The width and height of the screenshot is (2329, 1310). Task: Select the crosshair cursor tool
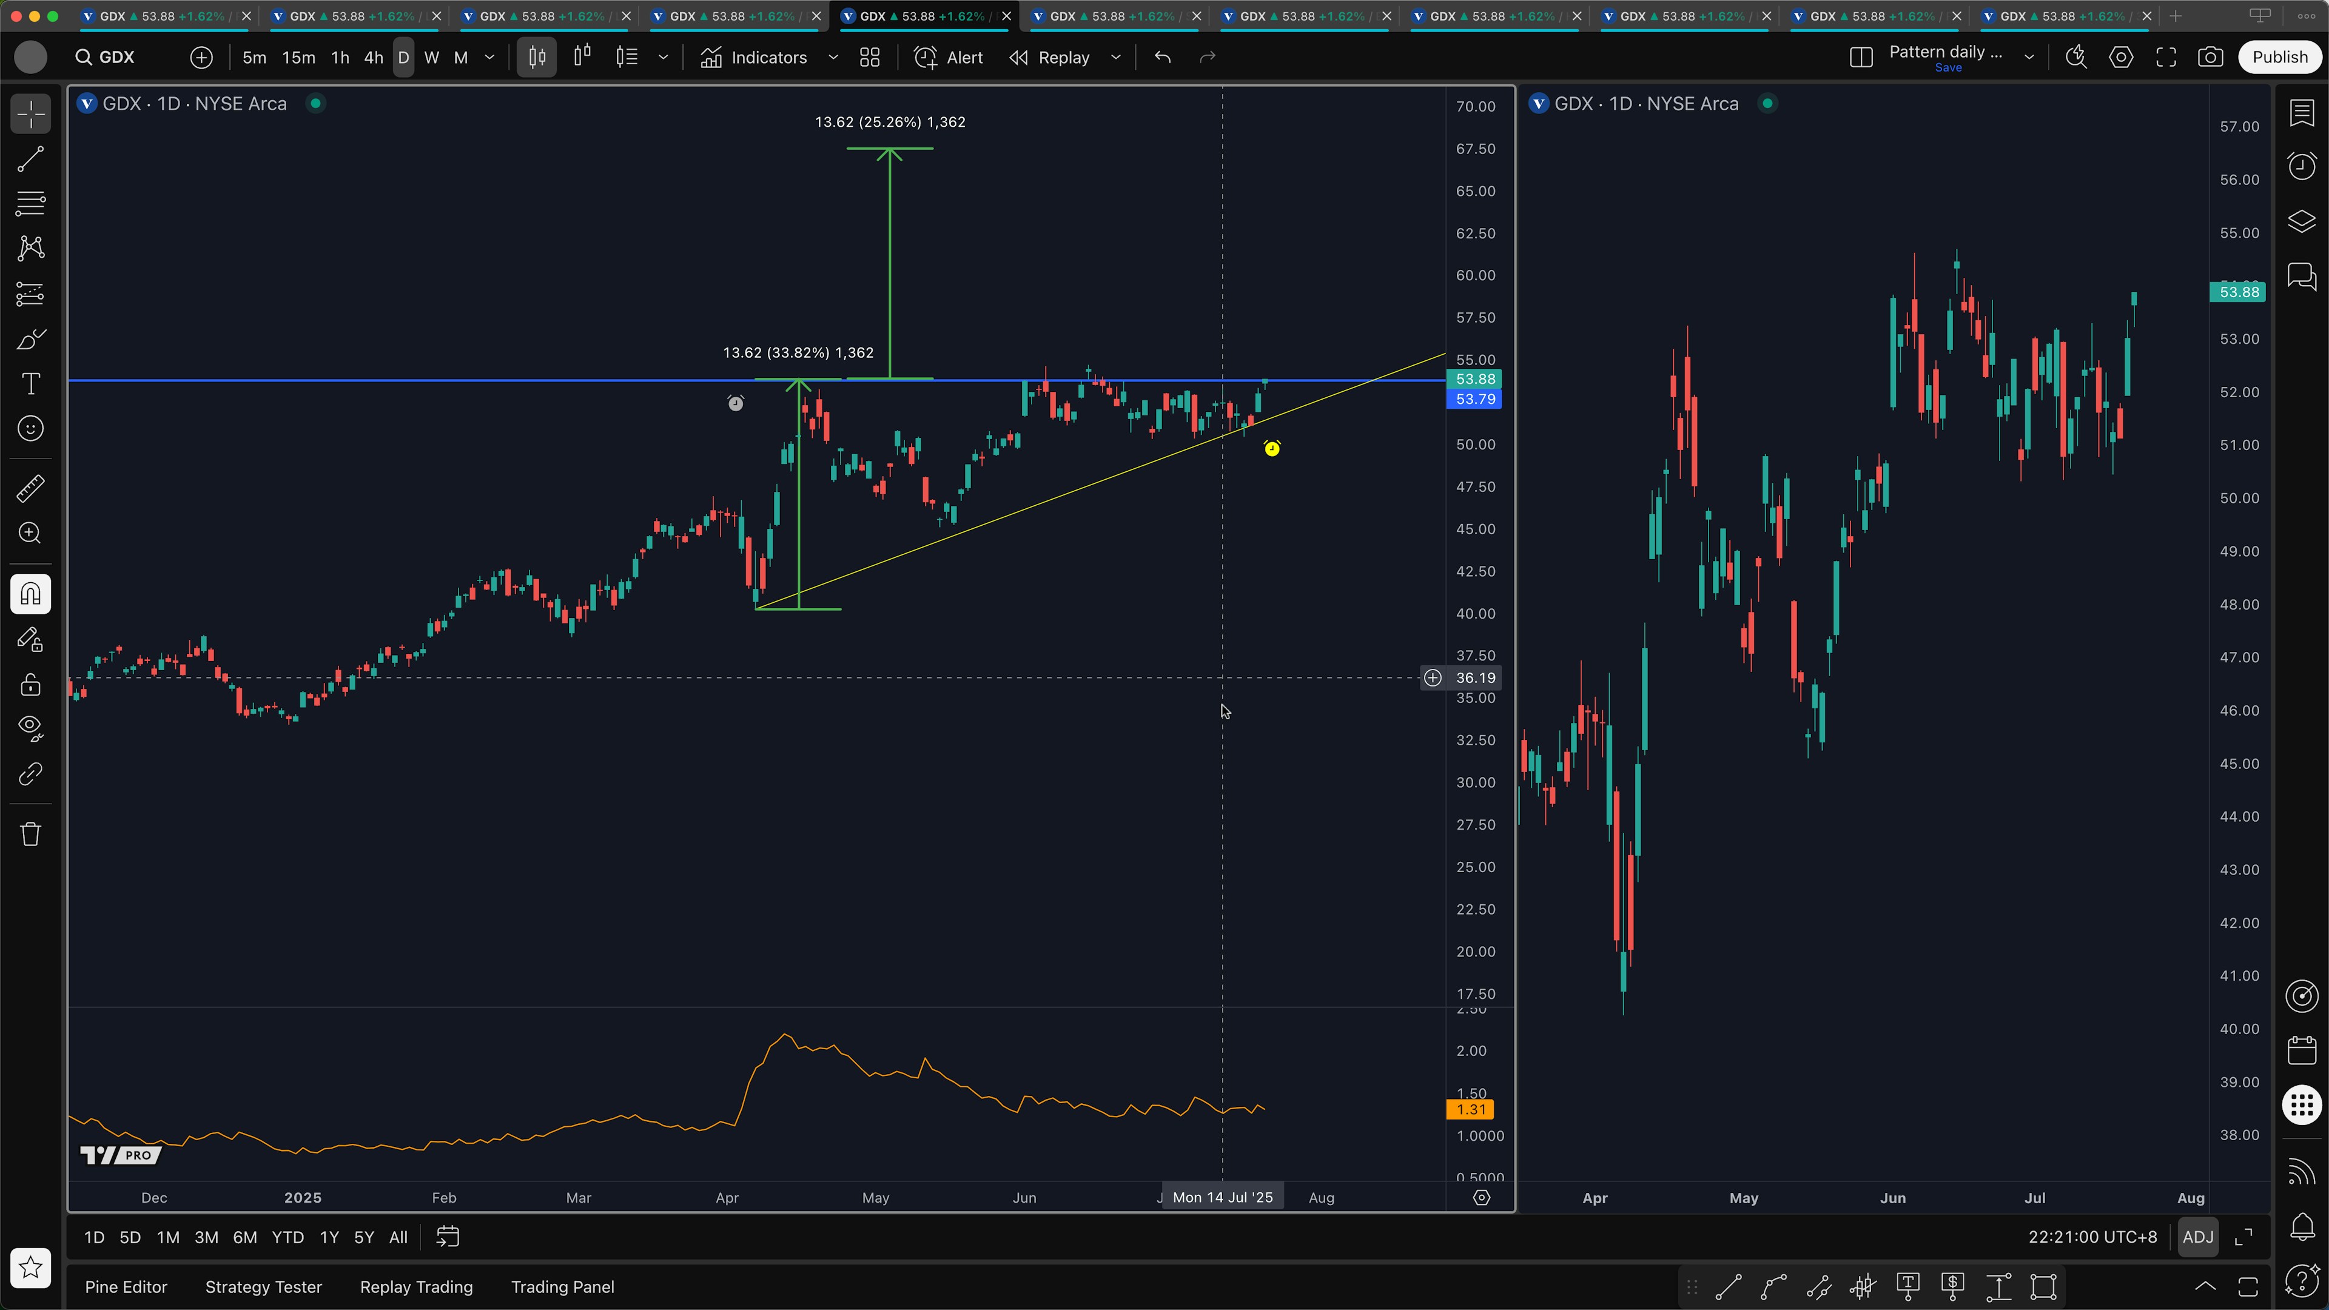pyautogui.click(x=31, y=115)
